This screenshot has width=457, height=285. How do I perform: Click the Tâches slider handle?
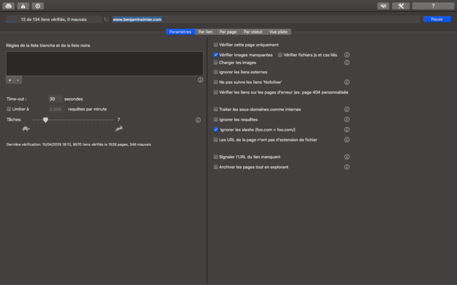(x=45, y=120)
